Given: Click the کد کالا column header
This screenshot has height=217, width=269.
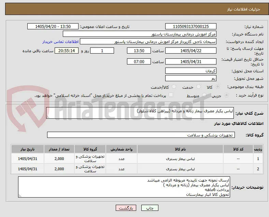Looking at the screenshot, I should 238,149.
